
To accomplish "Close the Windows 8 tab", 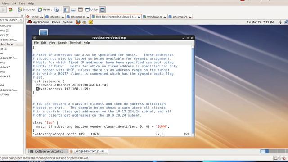I will (165, 17).
